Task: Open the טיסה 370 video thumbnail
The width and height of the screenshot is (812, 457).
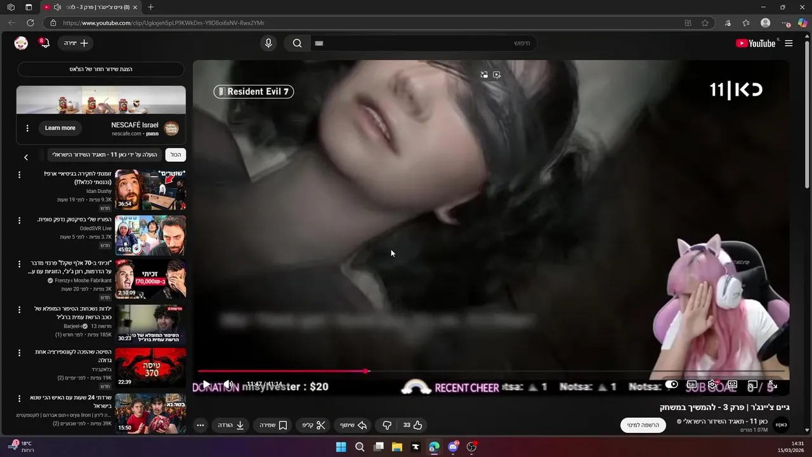Action: (150, 368)
